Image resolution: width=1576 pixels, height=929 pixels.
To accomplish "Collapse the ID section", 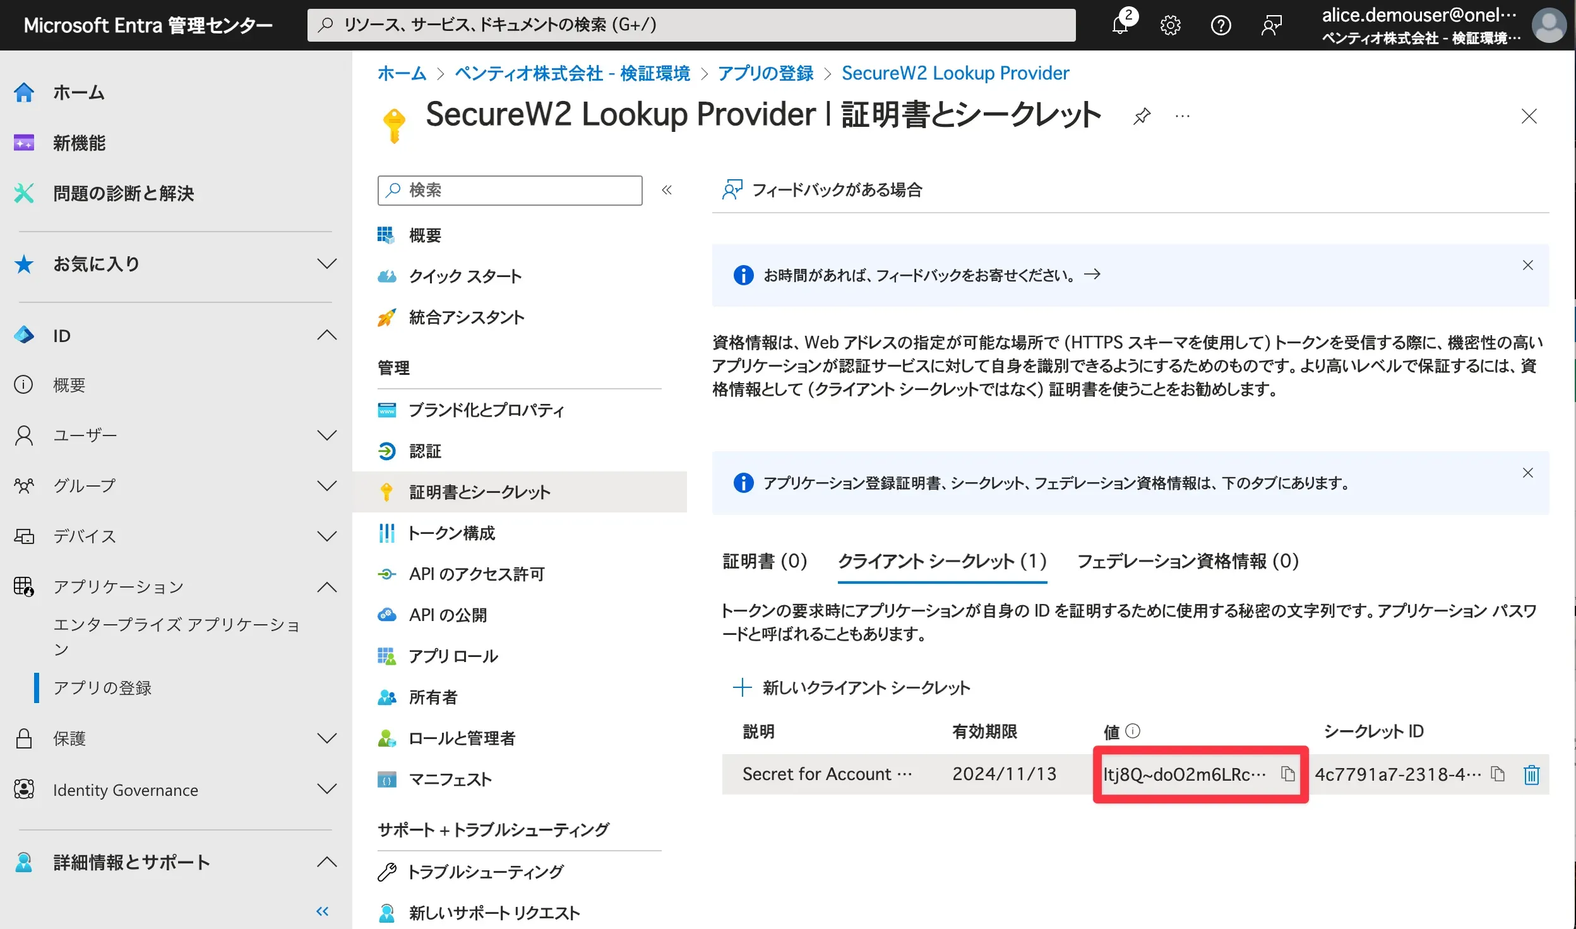I will (x=326, y=335).
